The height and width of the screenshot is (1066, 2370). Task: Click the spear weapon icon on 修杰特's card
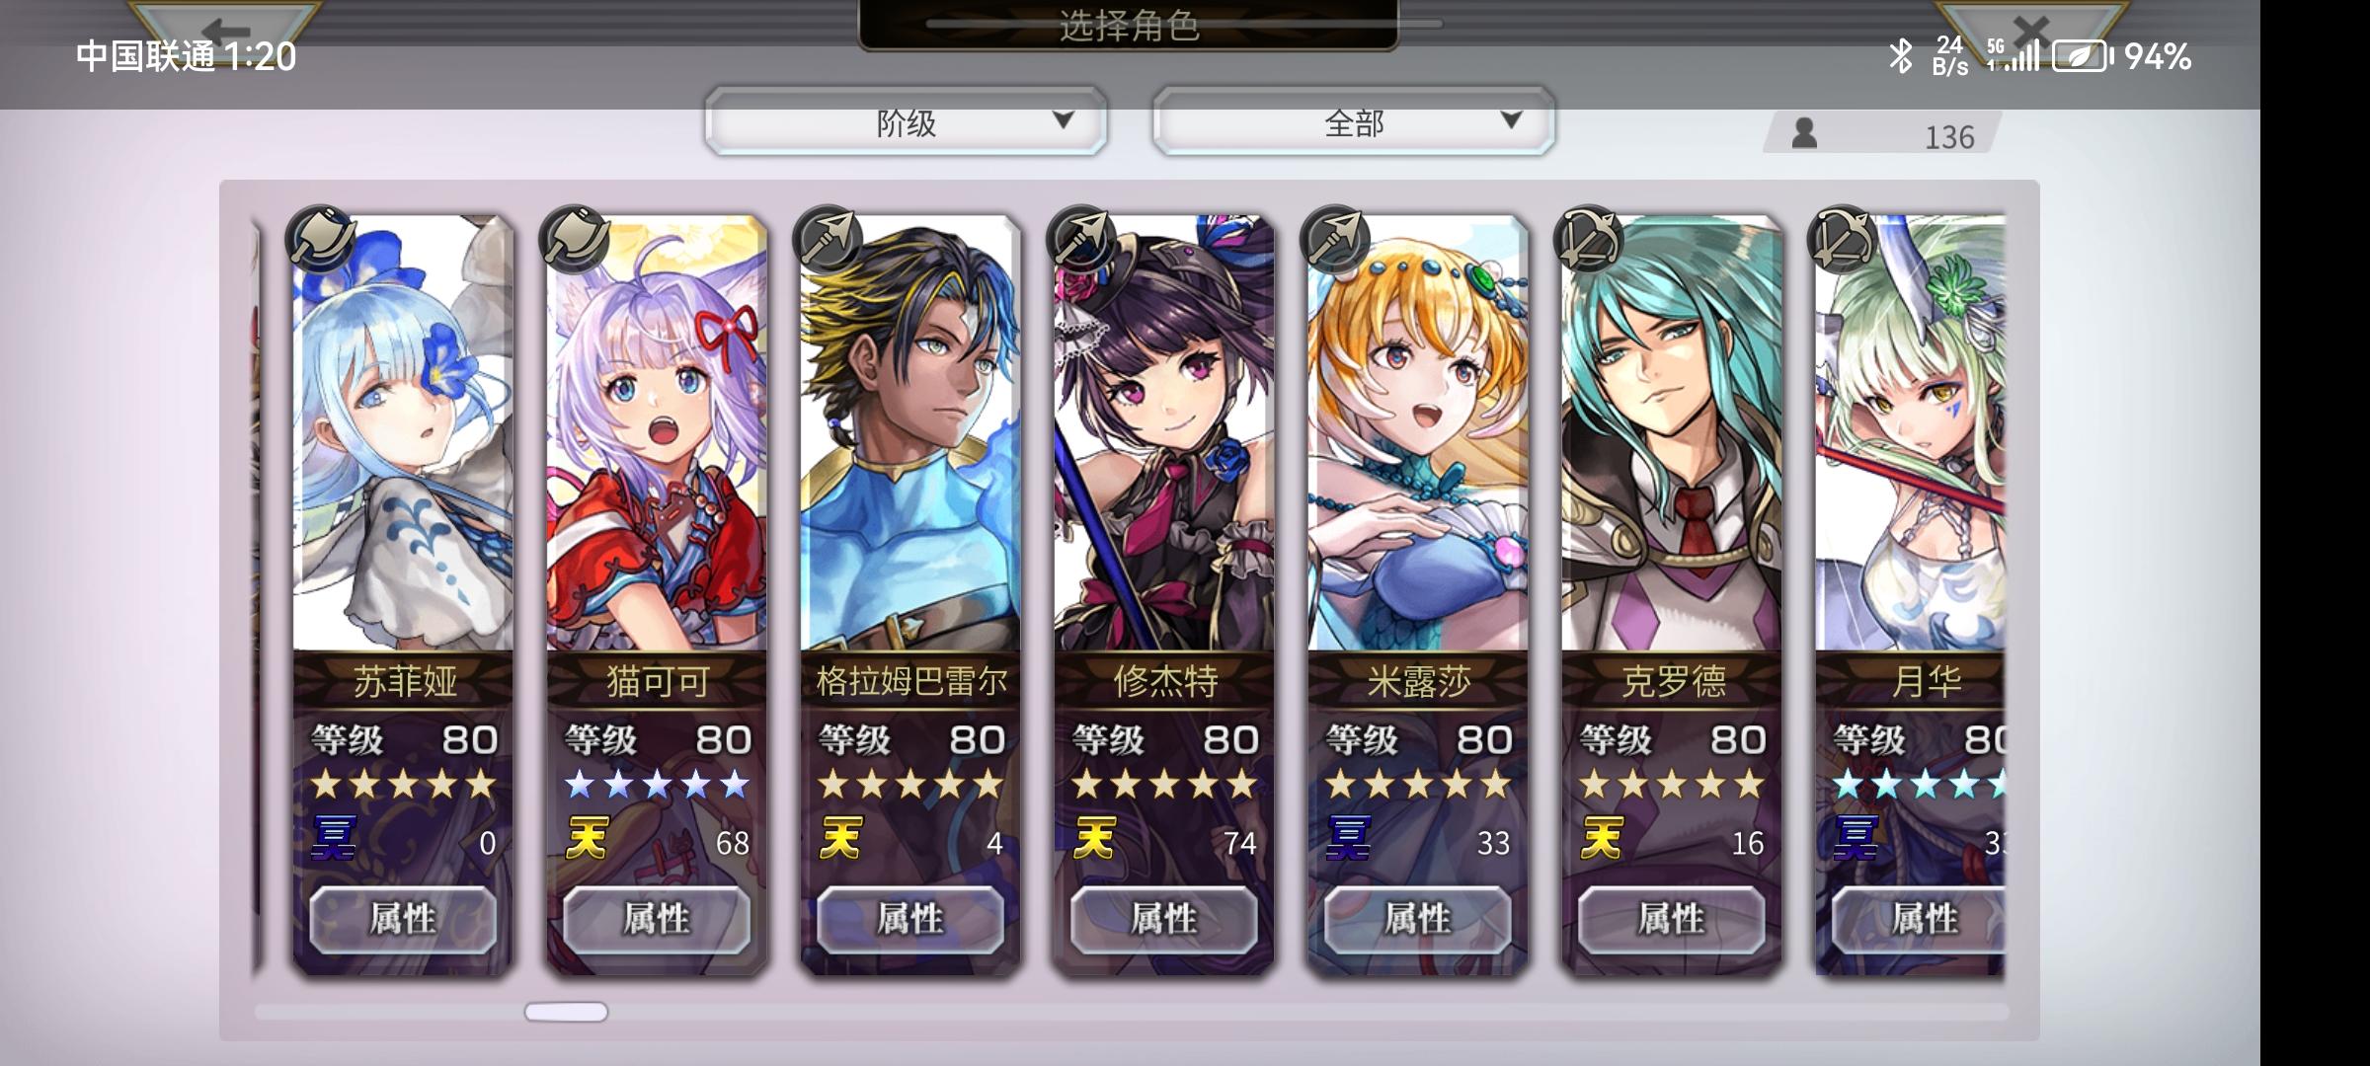1081,239
